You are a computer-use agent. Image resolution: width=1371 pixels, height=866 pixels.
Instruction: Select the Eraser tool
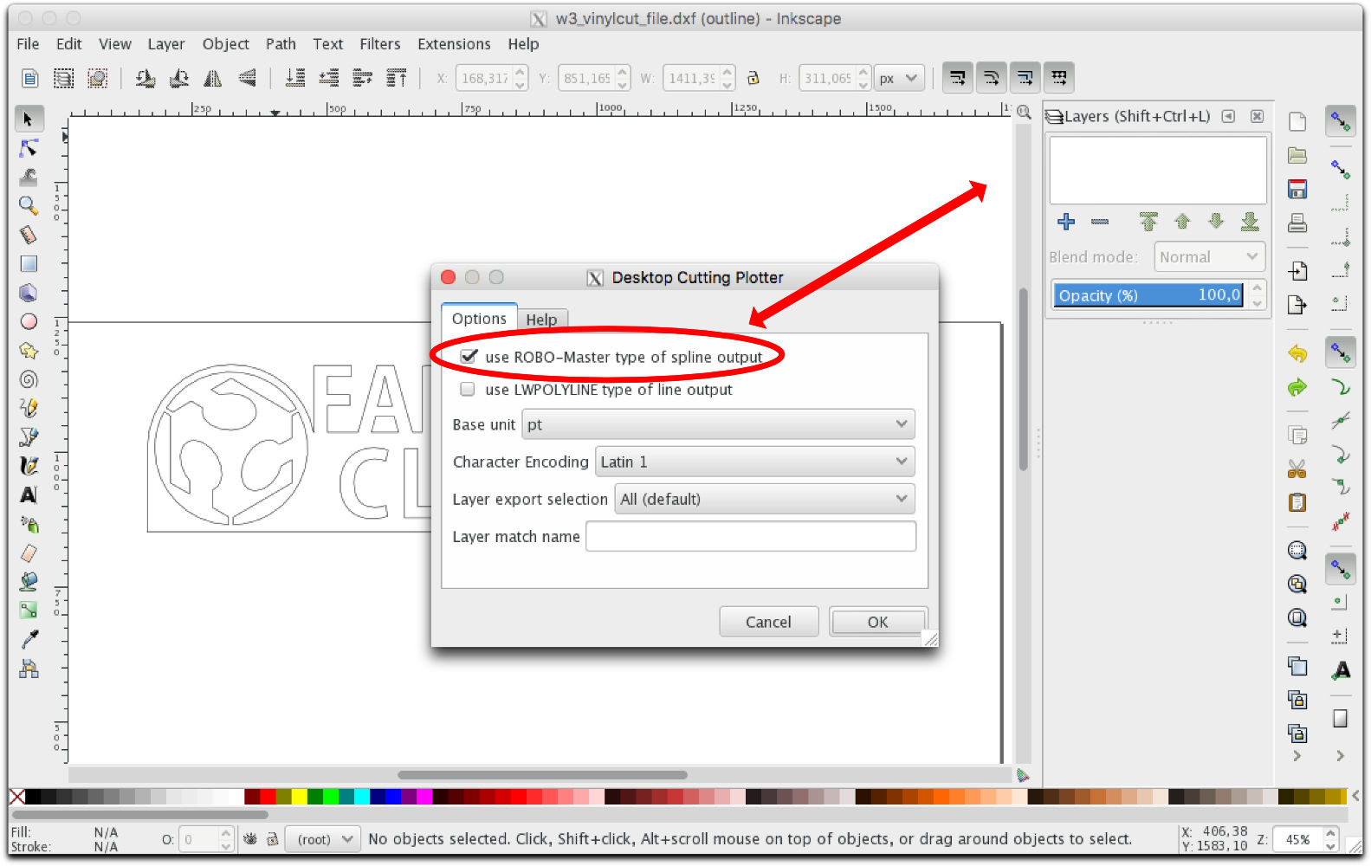[29, 553]
